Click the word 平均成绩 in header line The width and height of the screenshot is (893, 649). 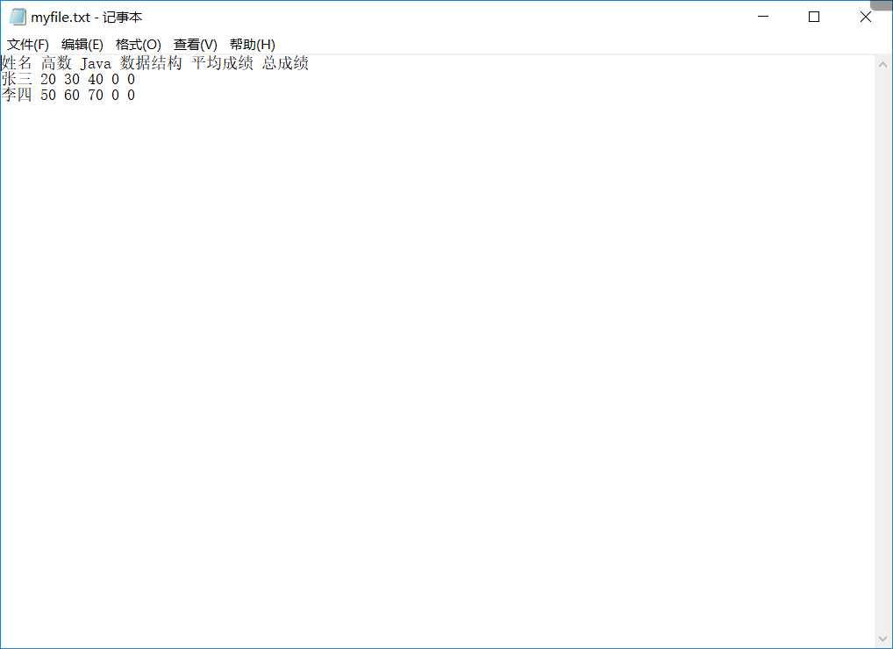pos(222,62)
